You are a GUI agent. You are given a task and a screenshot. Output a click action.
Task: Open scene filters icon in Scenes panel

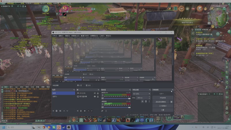coord(60,111)
